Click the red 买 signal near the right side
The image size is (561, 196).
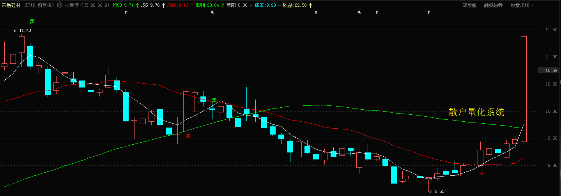tap(482, 173)
